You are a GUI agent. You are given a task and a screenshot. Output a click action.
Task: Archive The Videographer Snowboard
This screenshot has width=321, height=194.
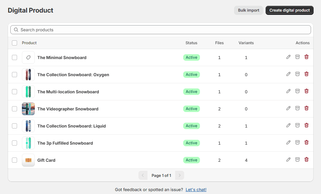point(297,108)
